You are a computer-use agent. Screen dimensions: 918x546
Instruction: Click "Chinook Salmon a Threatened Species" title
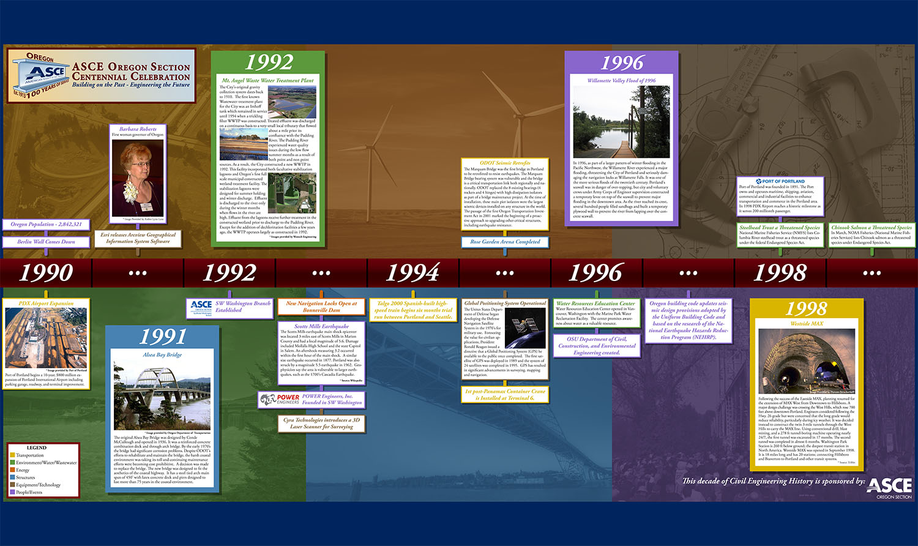tap(871, 228)
